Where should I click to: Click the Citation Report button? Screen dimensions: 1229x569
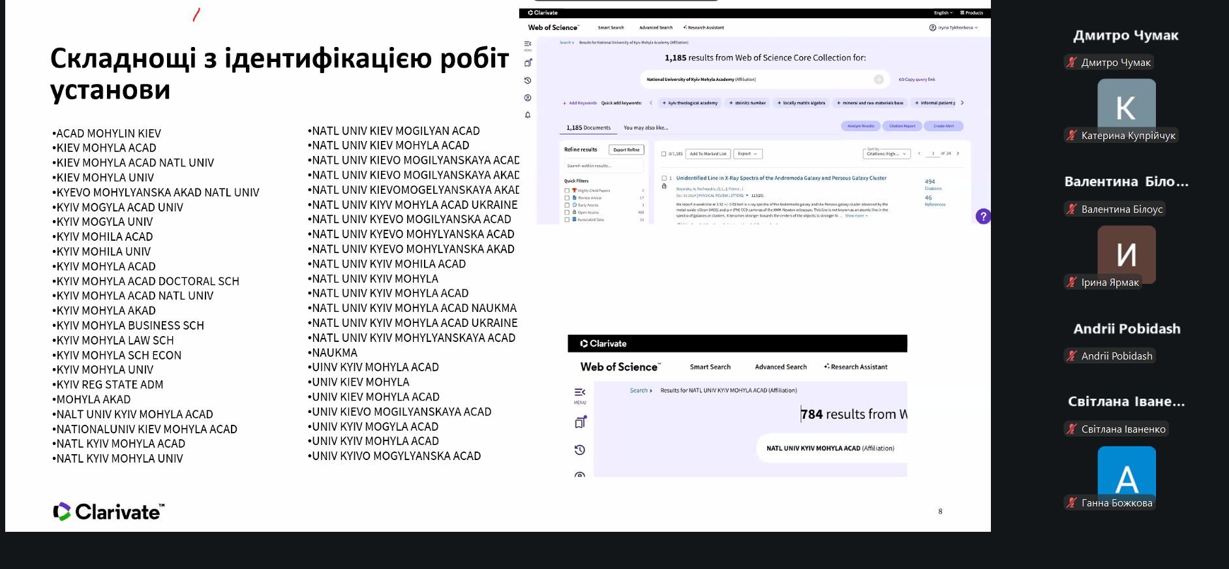[902, 126]
